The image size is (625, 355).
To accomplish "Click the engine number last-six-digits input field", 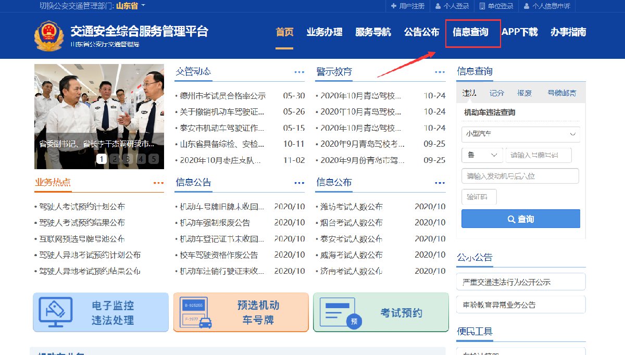I will click(x=520, y=176).
